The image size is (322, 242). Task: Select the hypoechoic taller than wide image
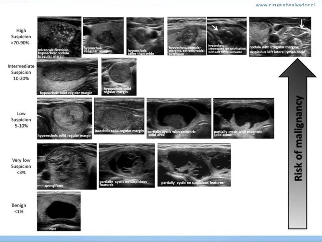[x=144, y=36]
